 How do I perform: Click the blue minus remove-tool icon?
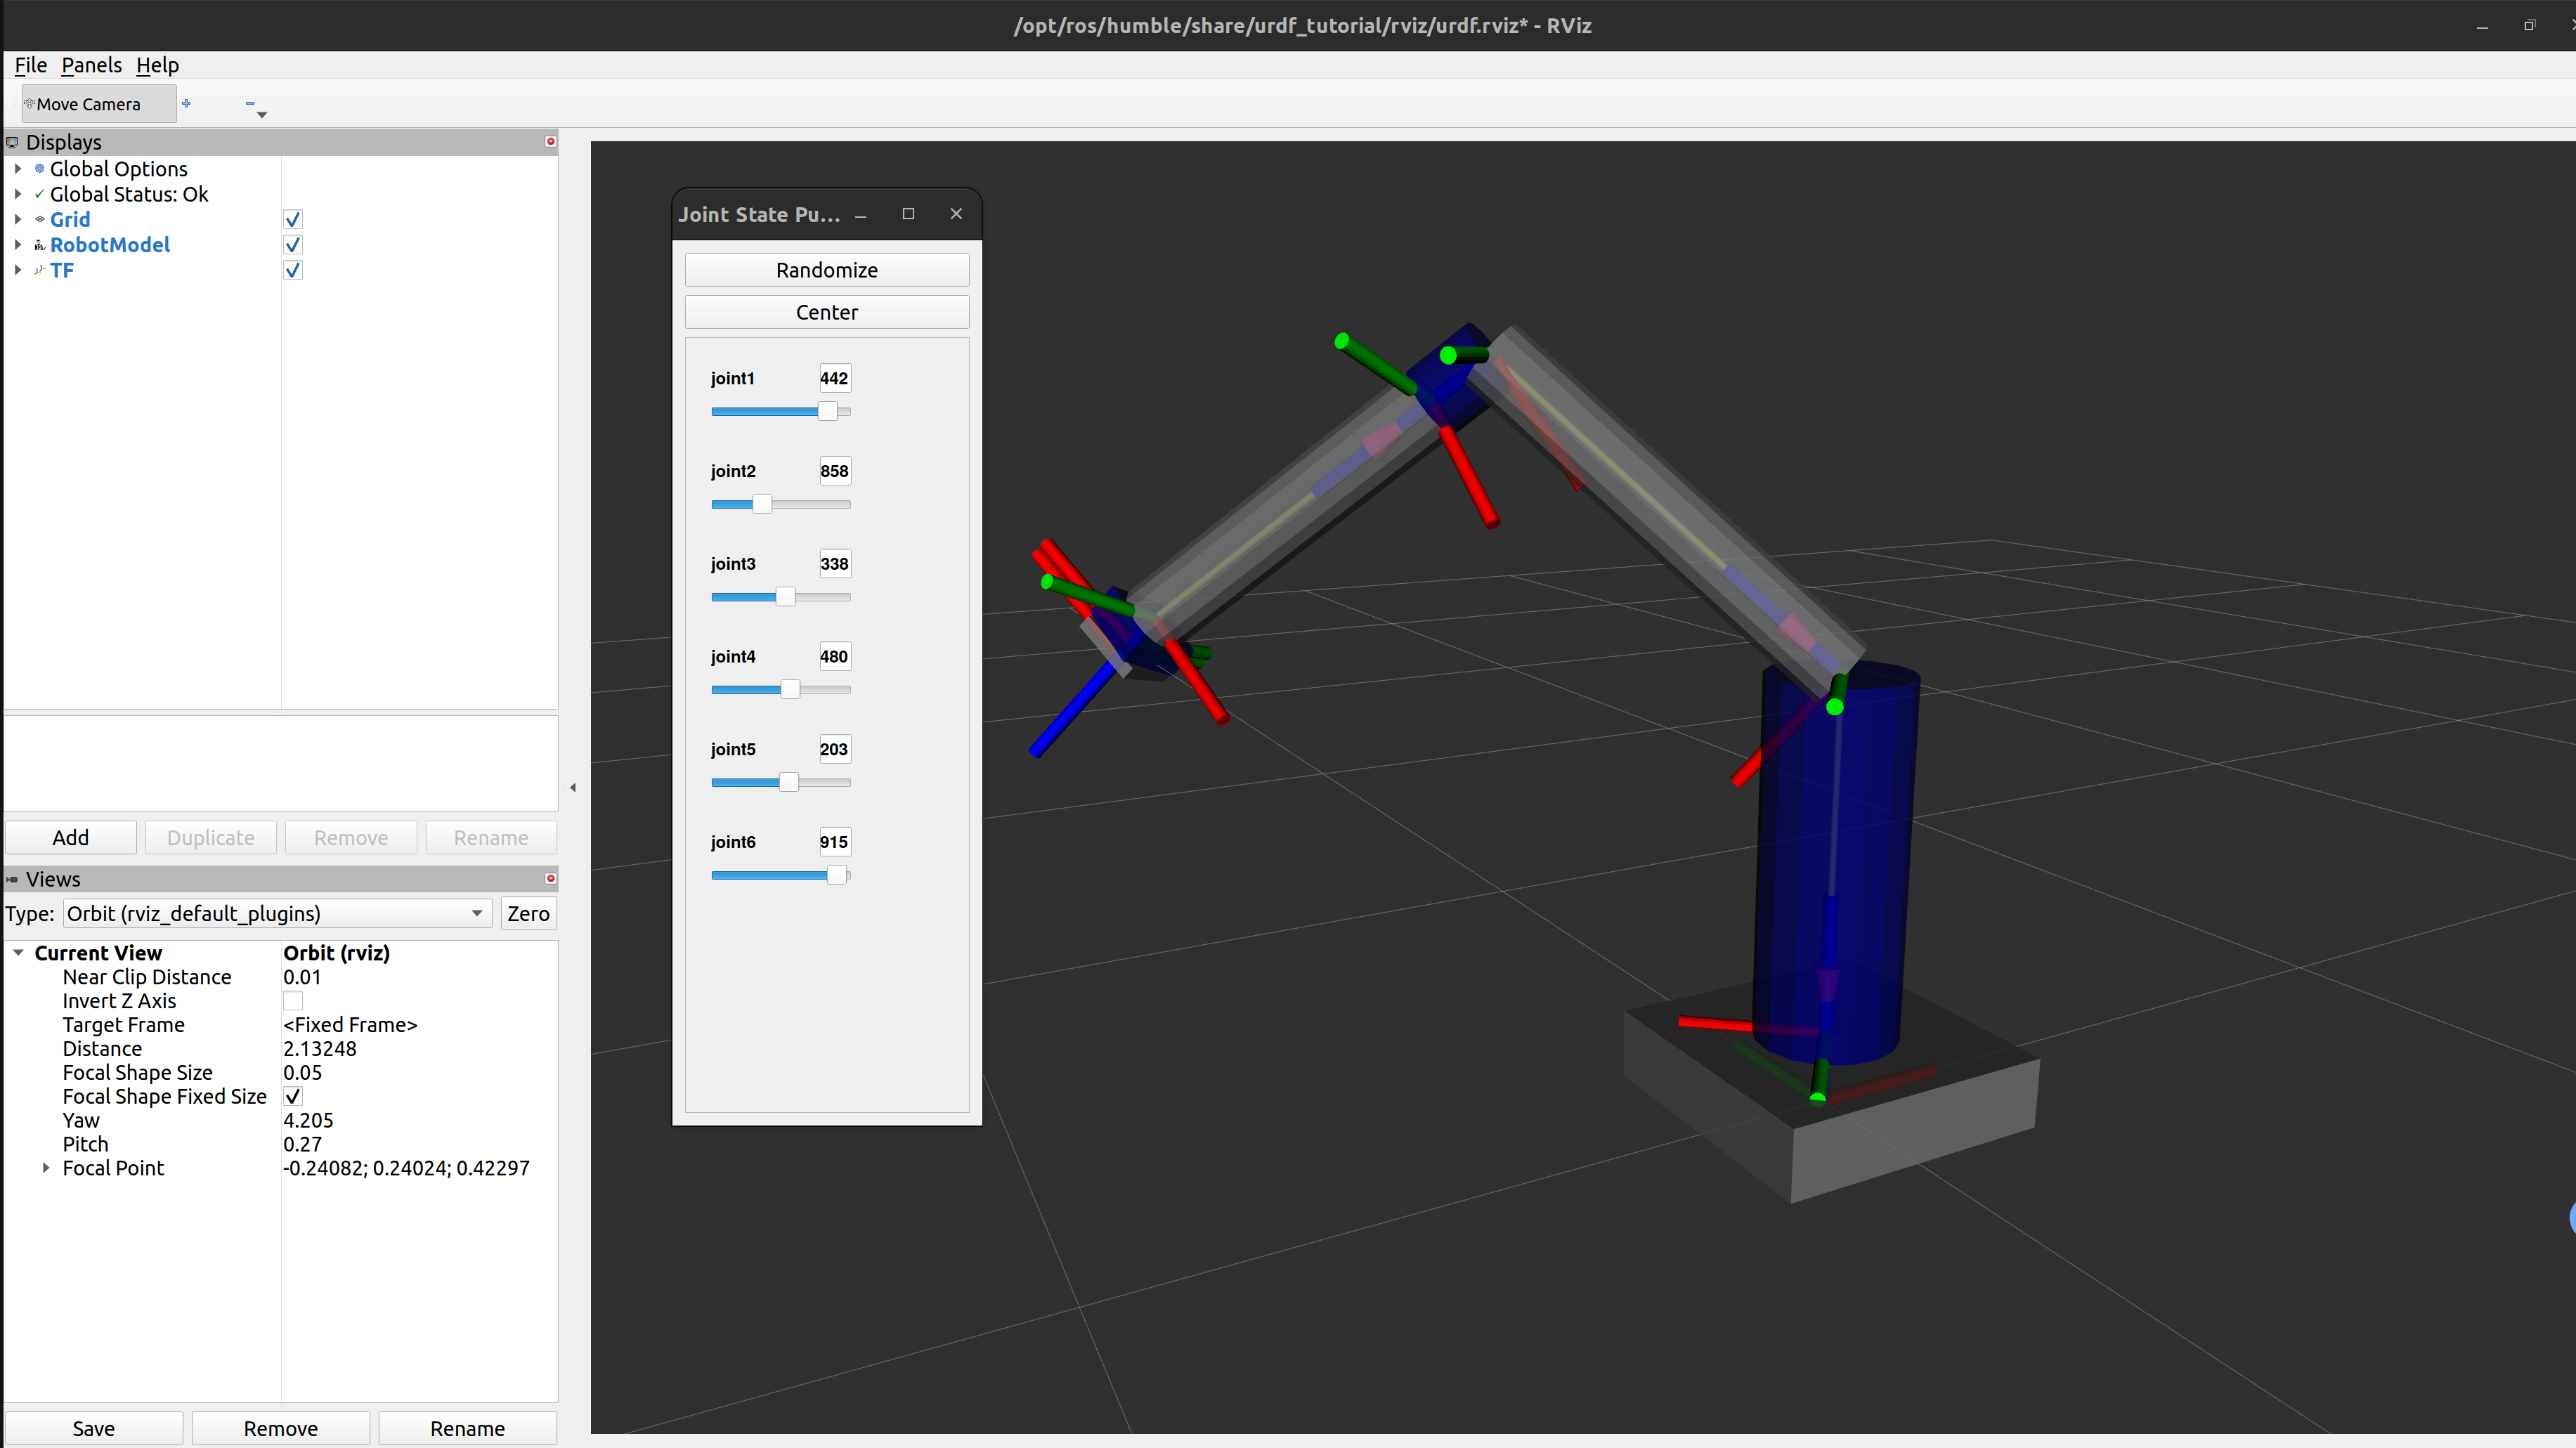(250, 103)
